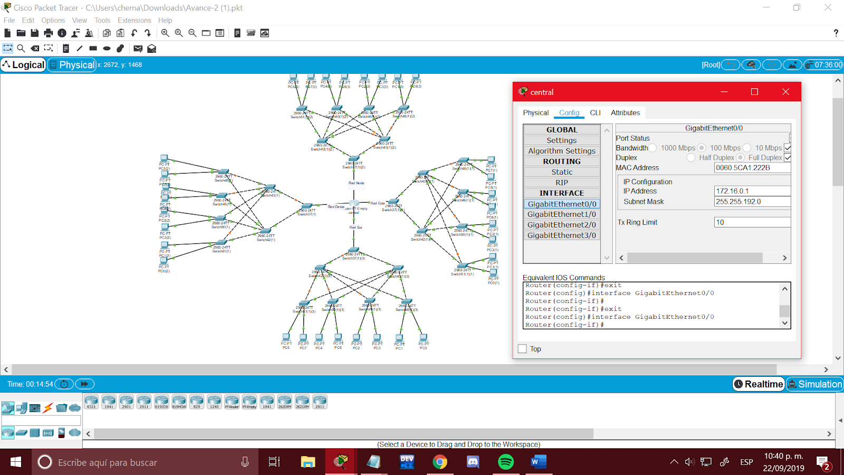The width and height of the screenshot is (844, 475).
Task: Click the back chevron in device palette
Action: click(x=88, y=433)
